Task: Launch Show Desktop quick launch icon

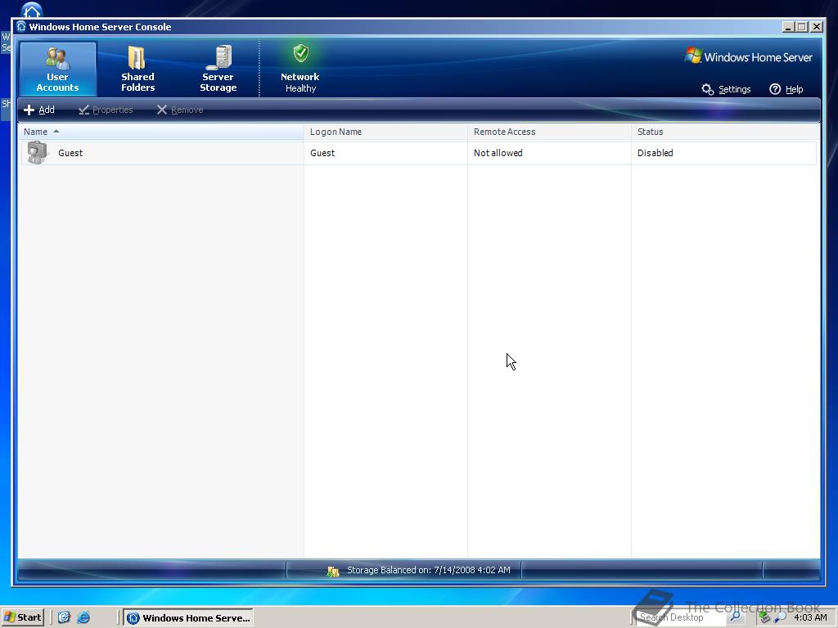Action: [x=64, y=617]
